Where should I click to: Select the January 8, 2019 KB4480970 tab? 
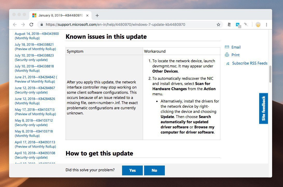(x=60, y=15)
